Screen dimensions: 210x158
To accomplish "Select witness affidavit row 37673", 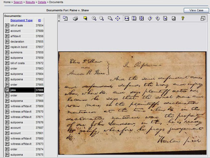I will point(24,144).
